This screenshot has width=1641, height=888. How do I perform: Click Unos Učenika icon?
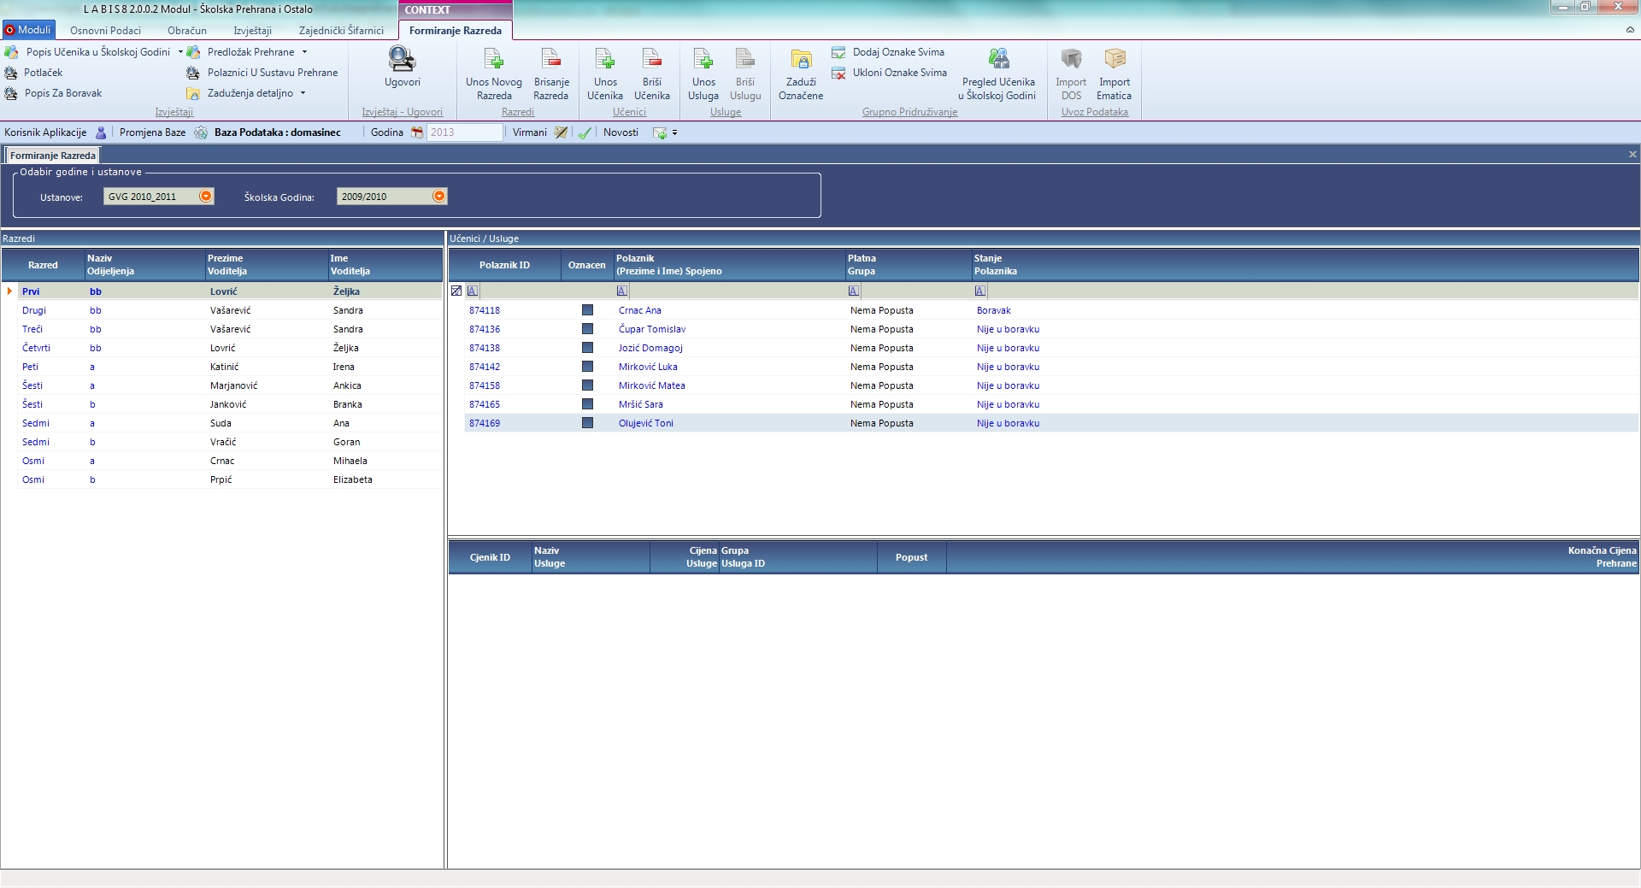(604, 60)
